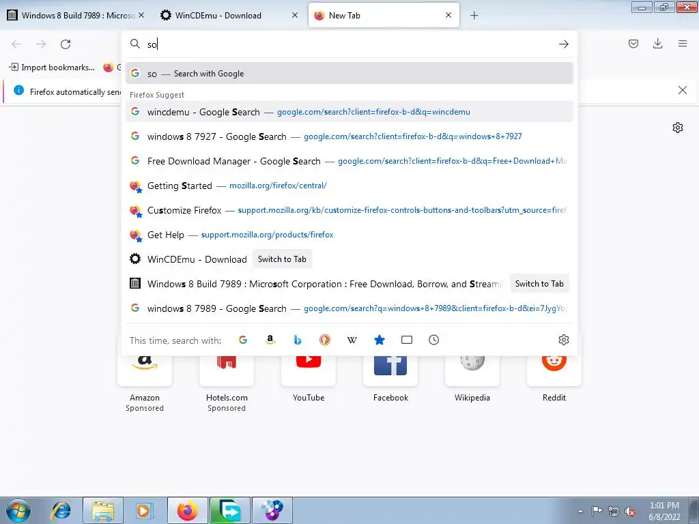Screen dimensions: 699x524
Task: Open the disc application in taskbar
Action: pos(272,510)
